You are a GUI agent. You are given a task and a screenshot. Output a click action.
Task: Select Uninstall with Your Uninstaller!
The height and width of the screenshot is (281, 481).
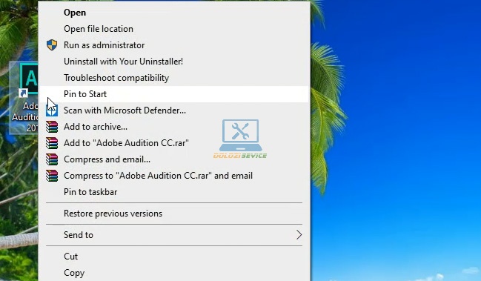coord(174,62)
